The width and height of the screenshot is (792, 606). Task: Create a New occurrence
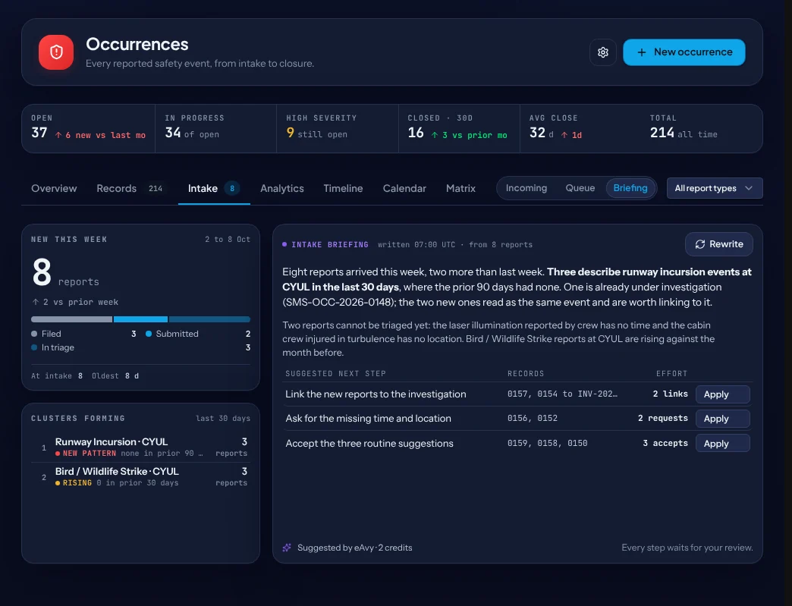coord(684,52)
